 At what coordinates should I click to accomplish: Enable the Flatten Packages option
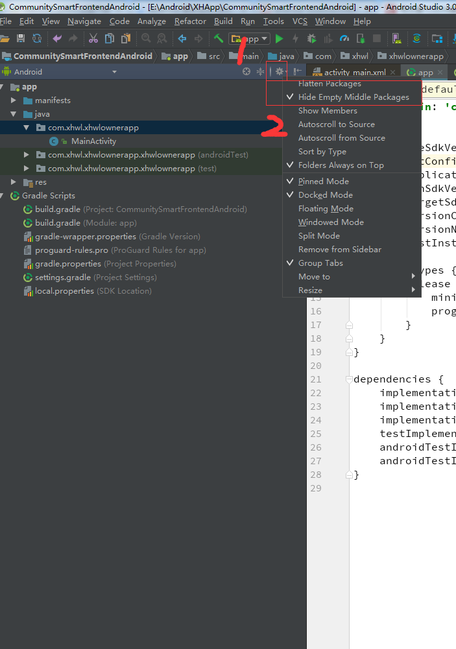point(352,84)
